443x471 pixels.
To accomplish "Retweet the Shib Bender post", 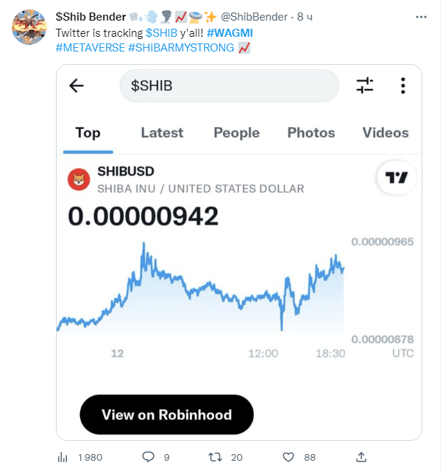I will (x=216, y=457).
